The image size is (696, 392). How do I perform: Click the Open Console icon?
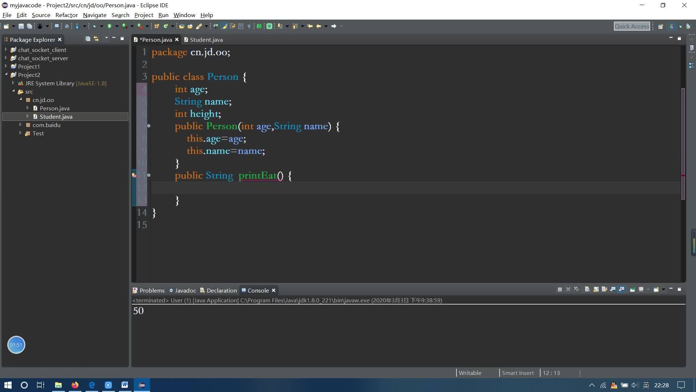pos(656,289)
